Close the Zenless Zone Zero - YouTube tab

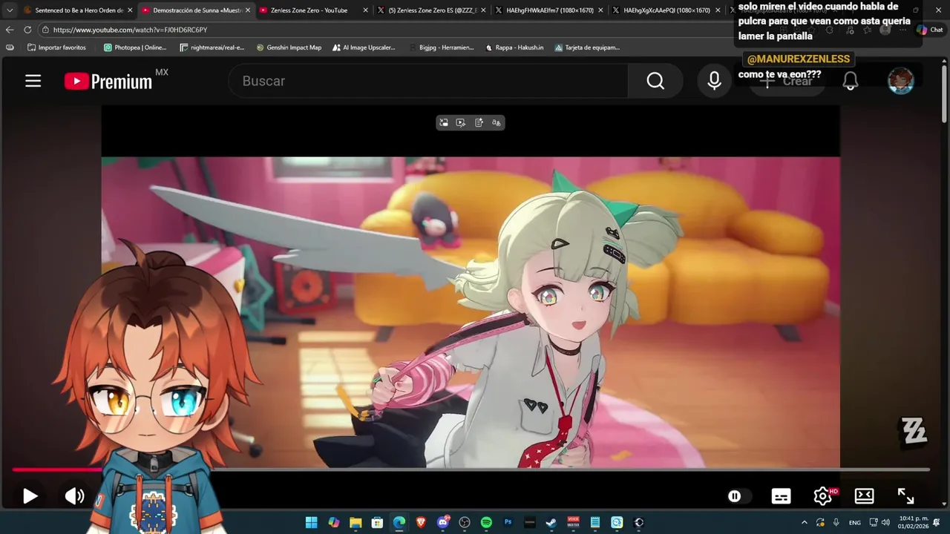tap(365, 10)
